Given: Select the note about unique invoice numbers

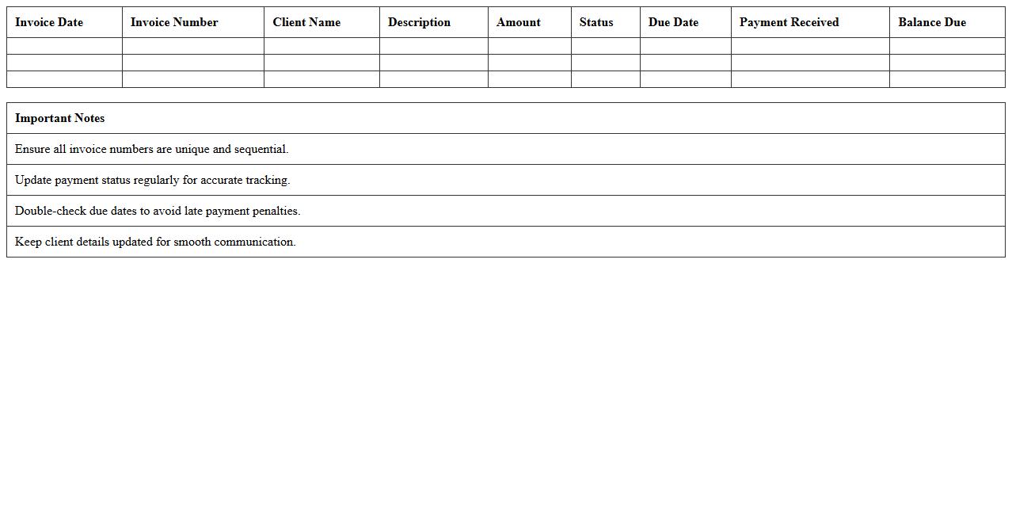Looking at the screenshot, I should tap(152, 149).
